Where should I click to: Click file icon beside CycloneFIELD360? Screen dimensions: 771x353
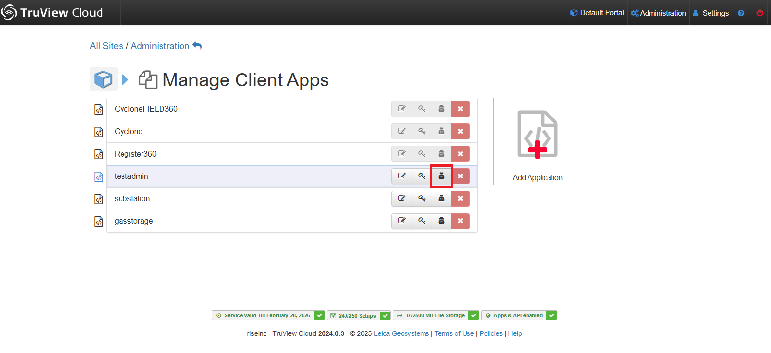pos(99,109)
